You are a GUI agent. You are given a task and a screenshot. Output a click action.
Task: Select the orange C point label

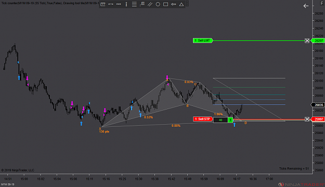coord(196,84)
